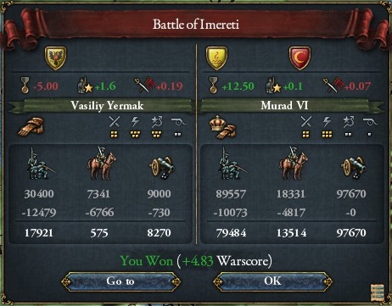Viewport: 392px width, 306px height.
Task: Click the Go to button
Action: [x=120, y=281]
